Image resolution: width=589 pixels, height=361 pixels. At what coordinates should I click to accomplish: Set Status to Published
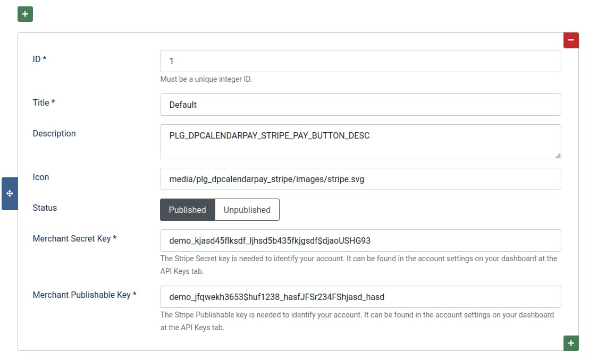pyautogui.click(x=187, y=210)
